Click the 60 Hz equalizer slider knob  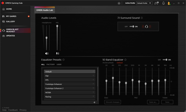113,78
